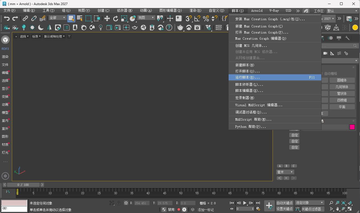Click the crescent moon icon

tap(41, 27)
